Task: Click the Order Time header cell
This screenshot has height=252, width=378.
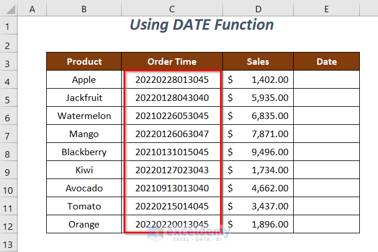Action: pyautogui.click(x=172, y=61)
